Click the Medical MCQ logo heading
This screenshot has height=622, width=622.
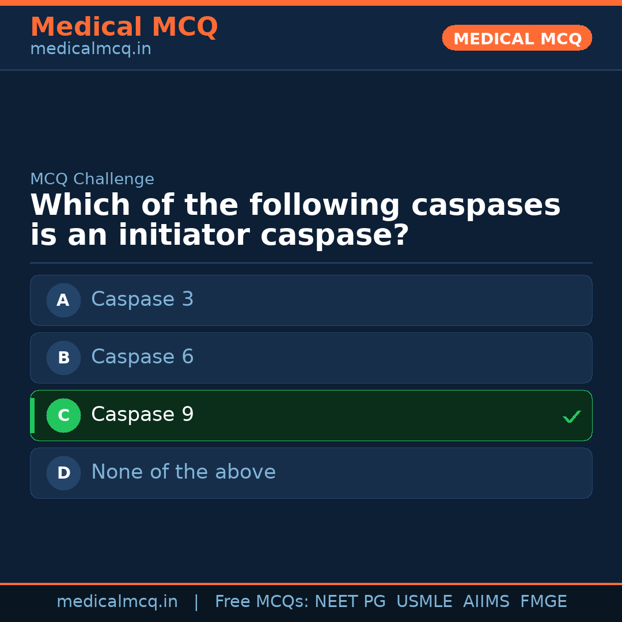pyautogui.click(x=124, y=27)
